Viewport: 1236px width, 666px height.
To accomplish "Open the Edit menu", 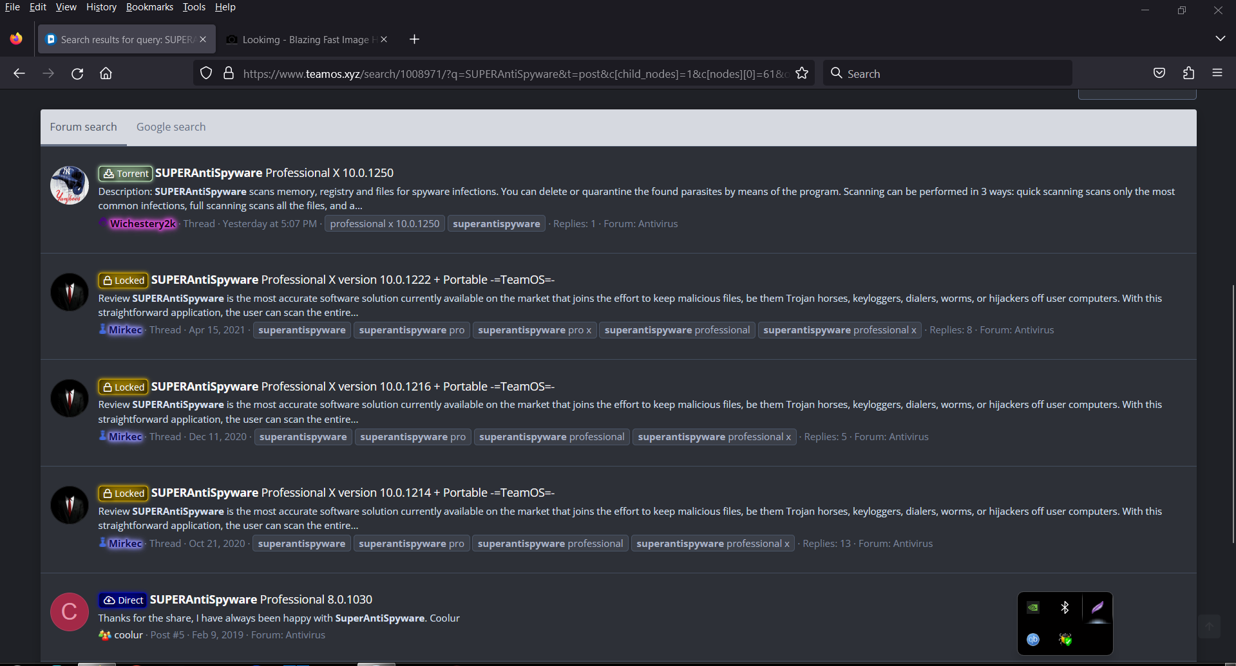I will 38,7.
